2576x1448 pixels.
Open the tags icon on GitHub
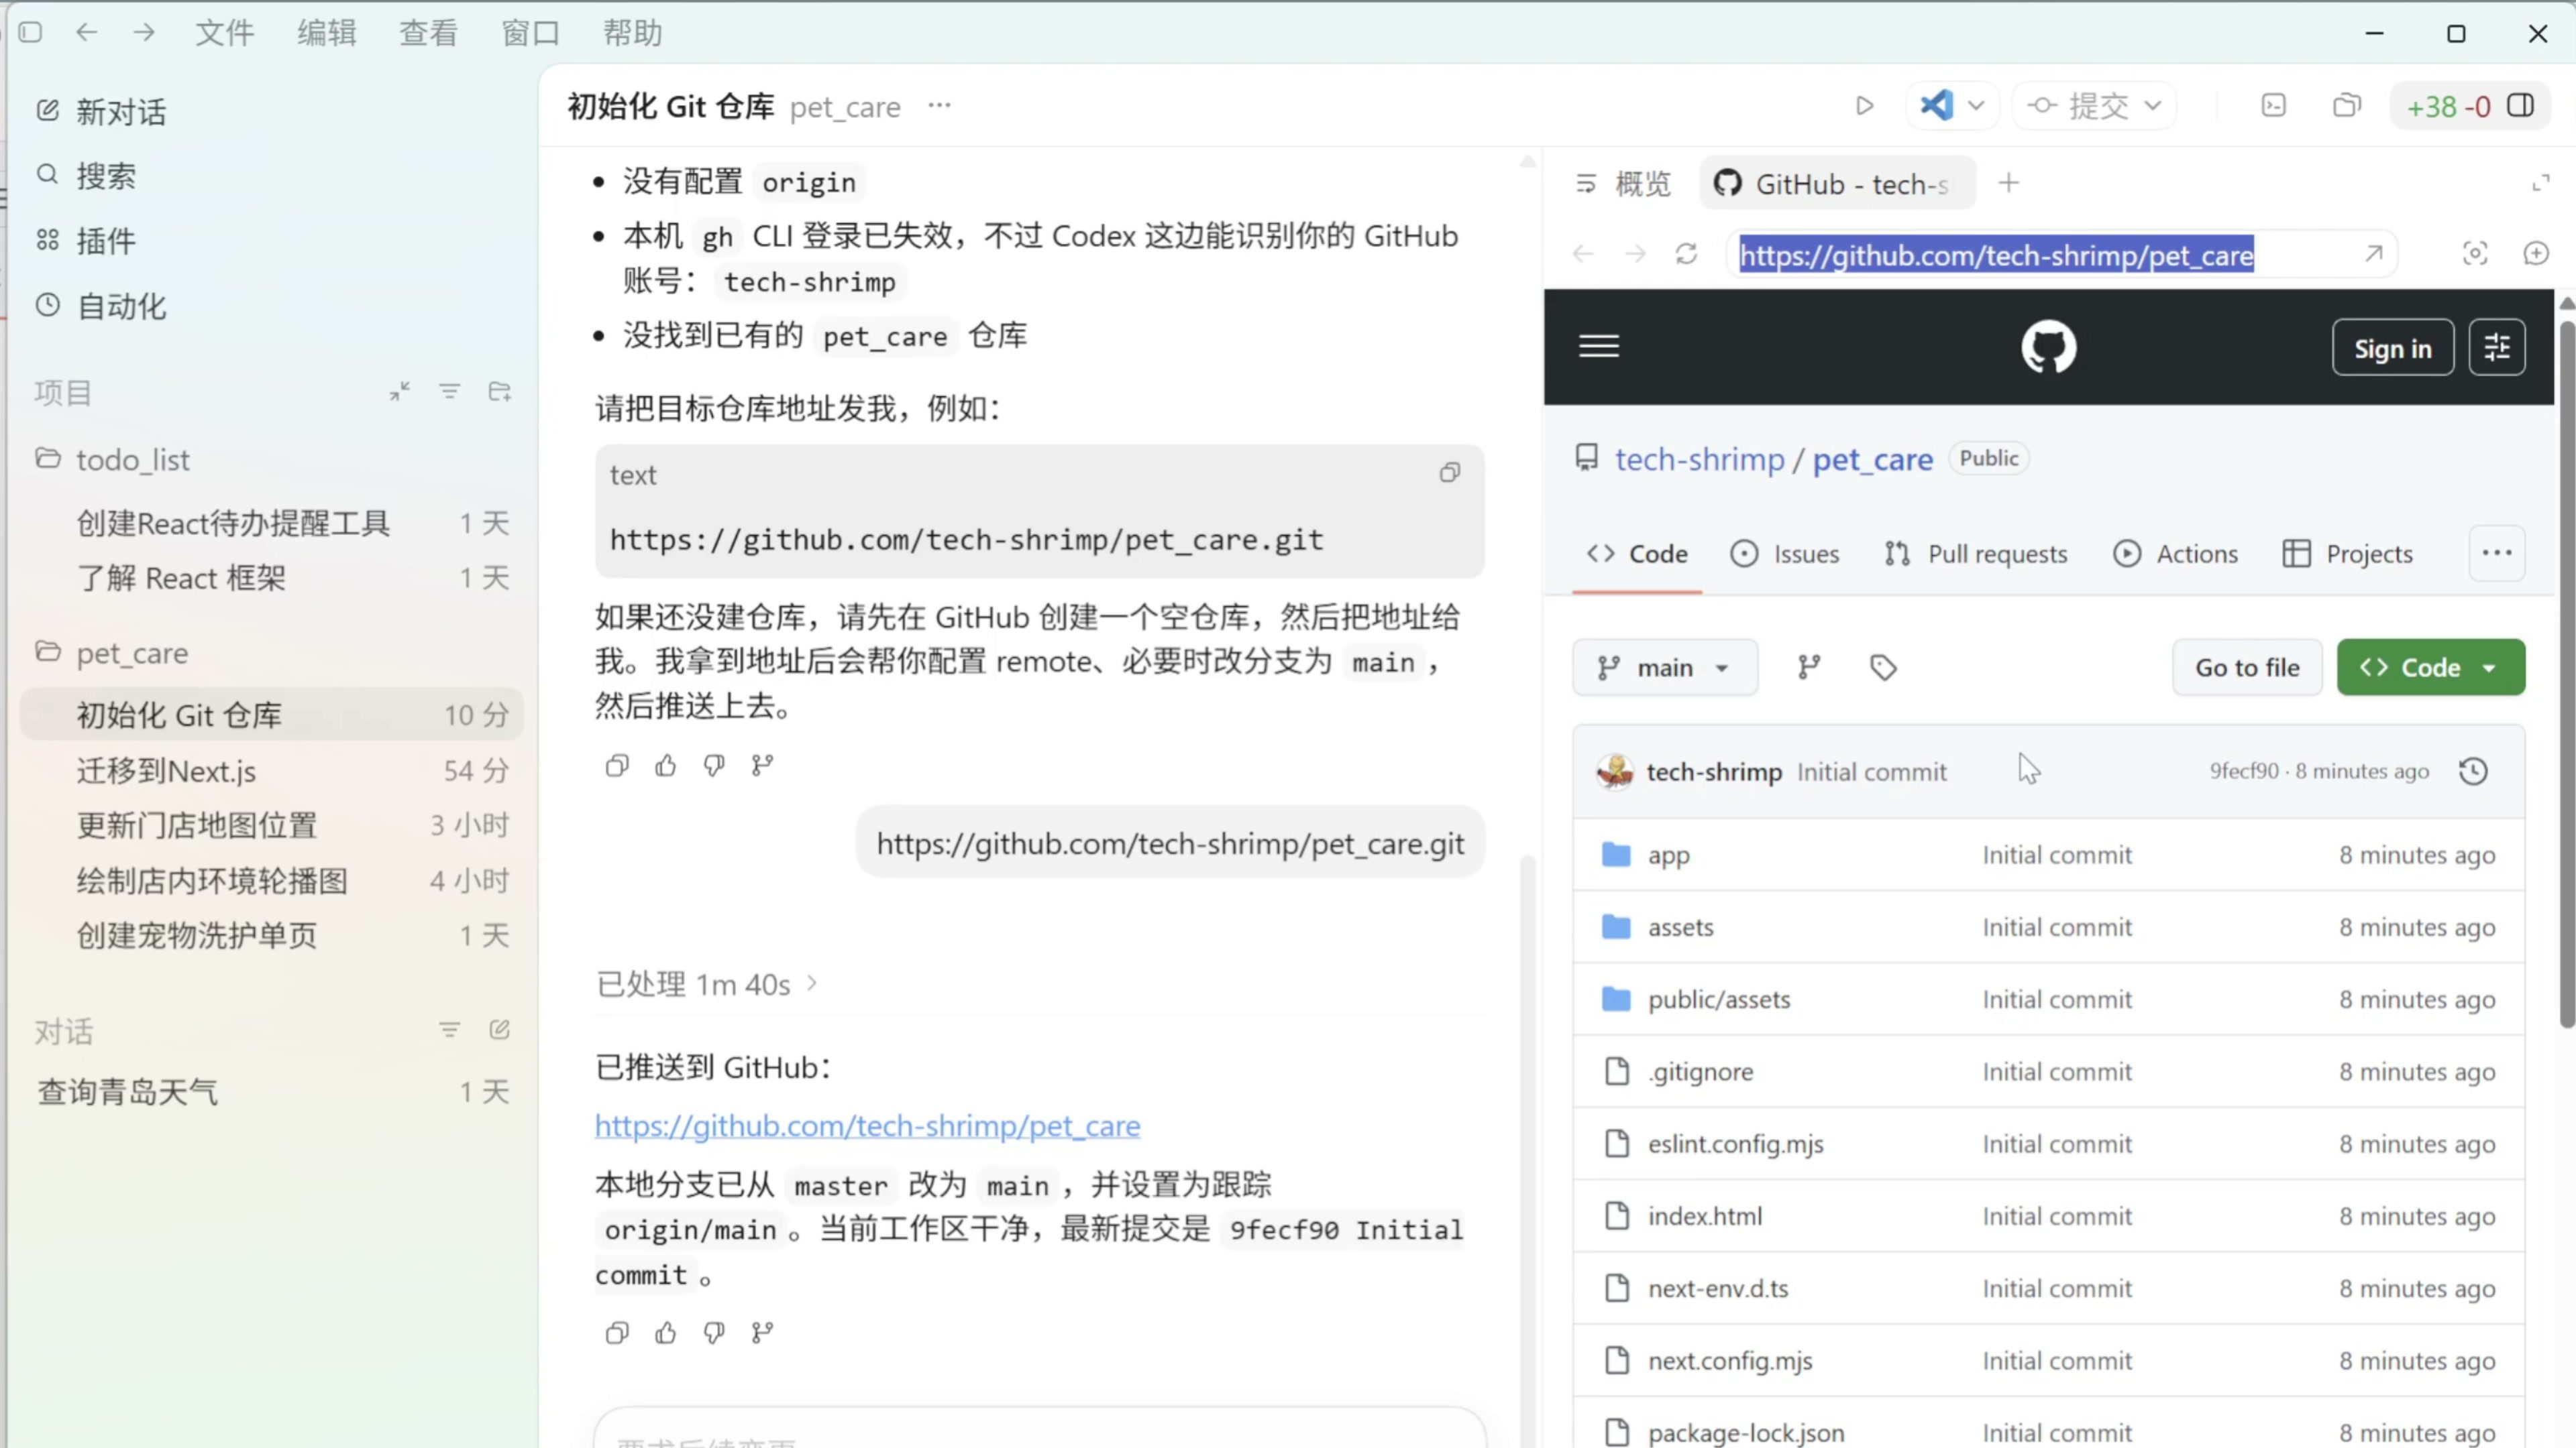point(1883,668)
